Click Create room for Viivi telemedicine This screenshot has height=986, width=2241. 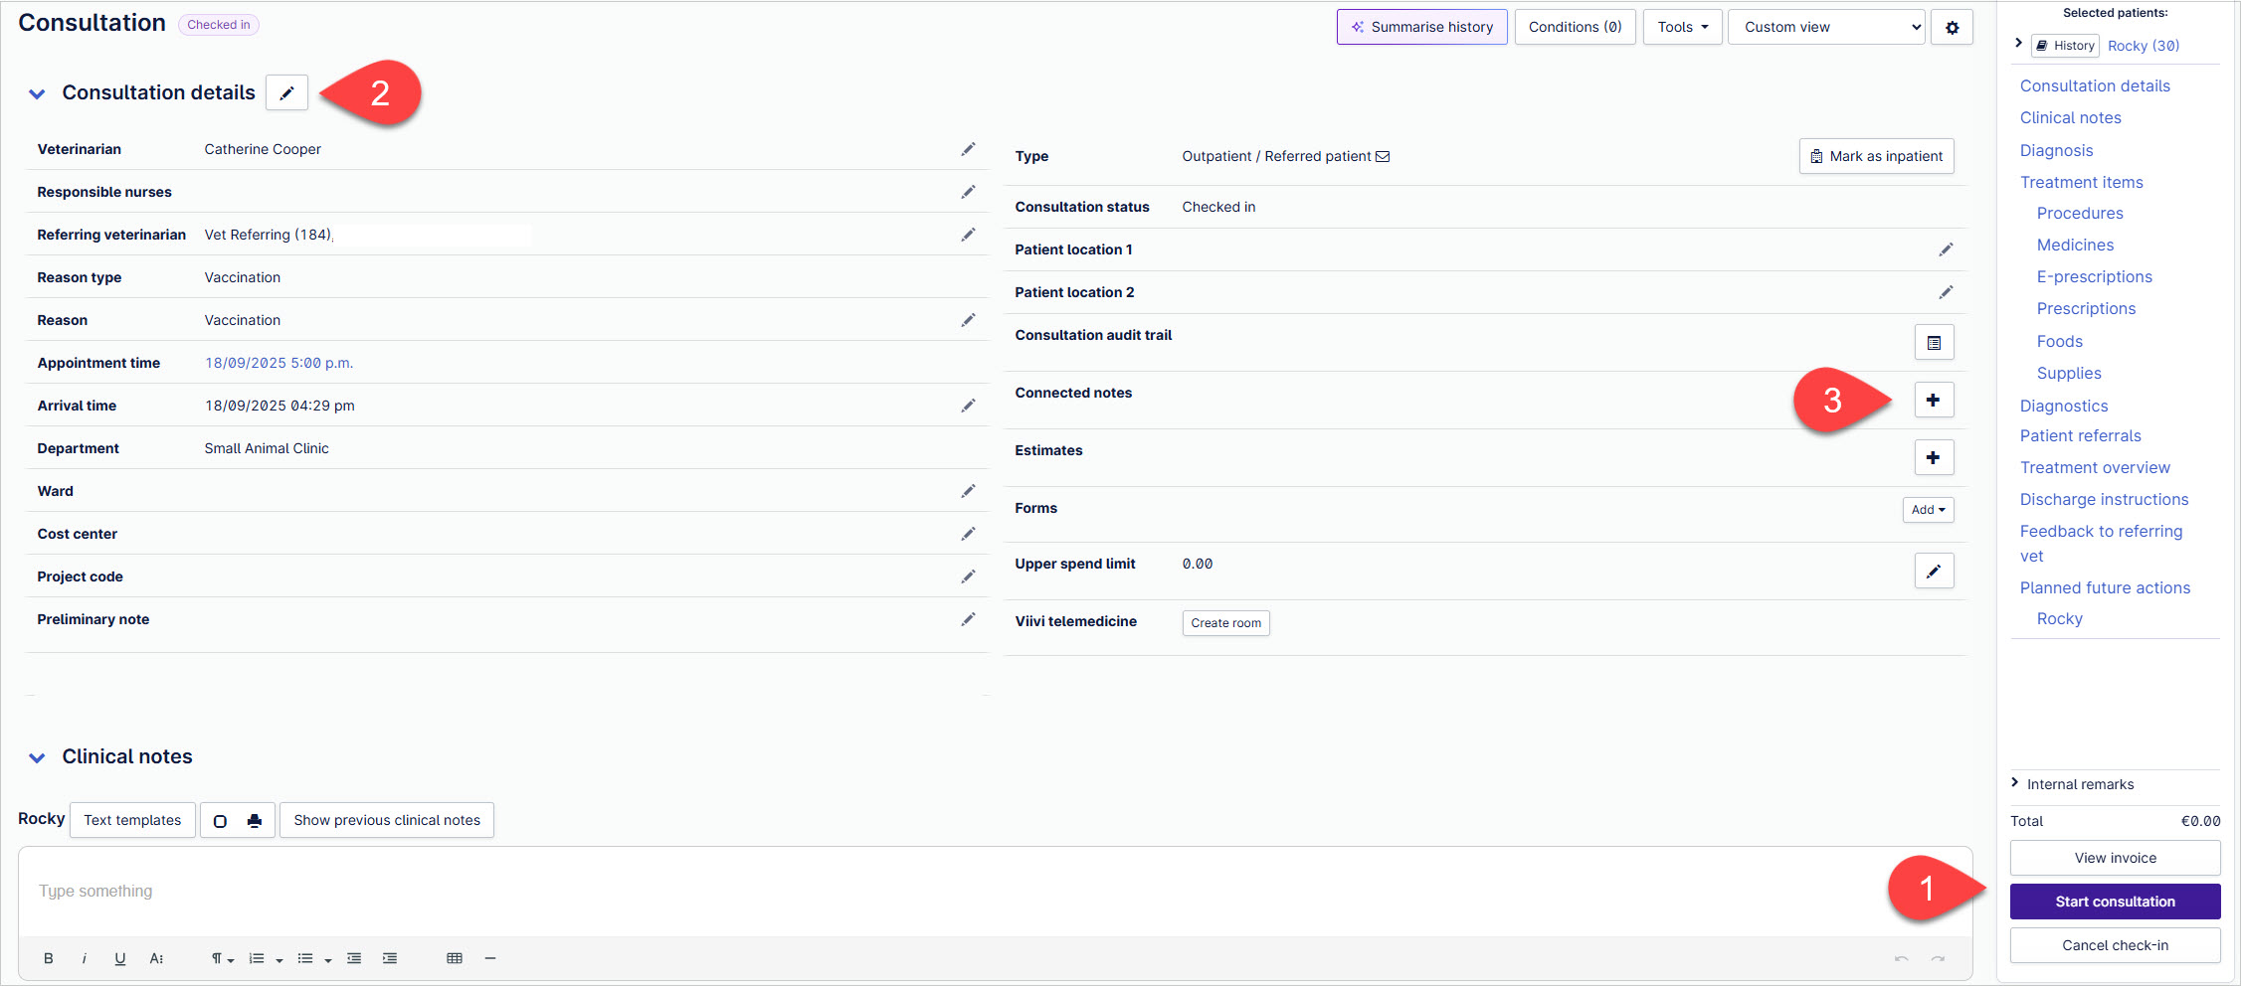[1225, 623]
